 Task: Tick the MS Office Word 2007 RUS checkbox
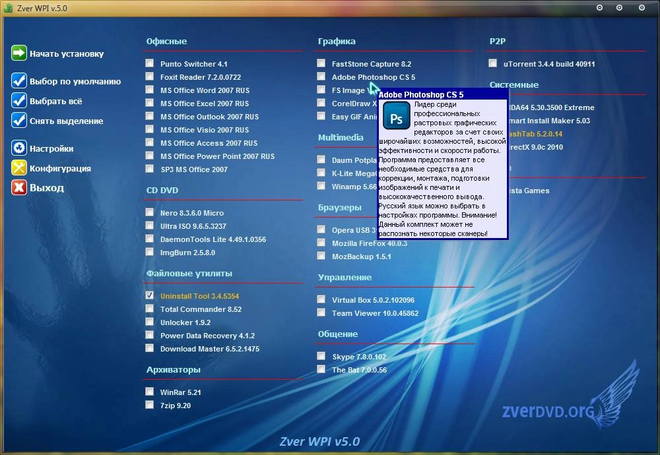[x=149, y=90]
